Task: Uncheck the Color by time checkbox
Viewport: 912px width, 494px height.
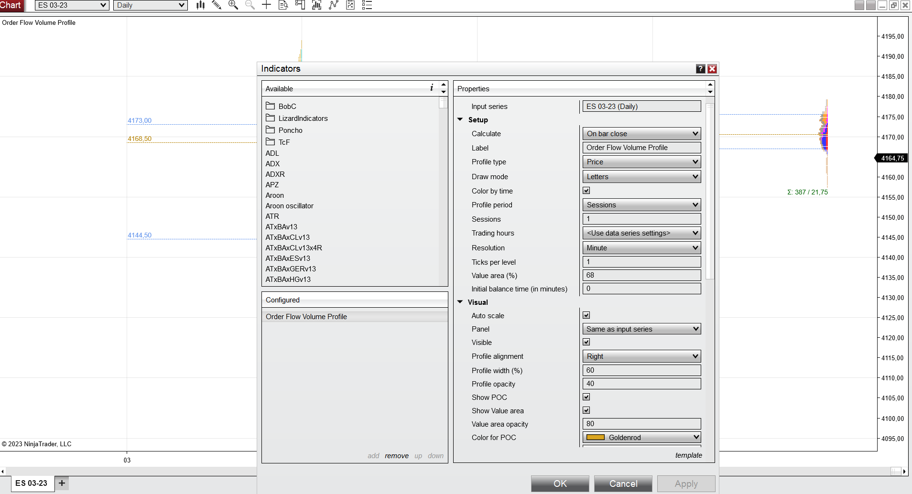Action: [x=586, y=191]
